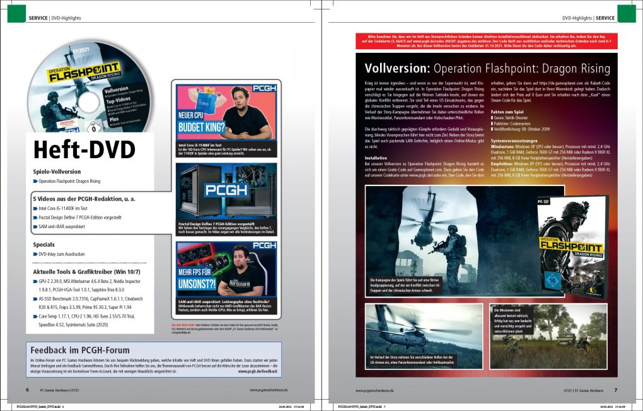Select the grassy field mission screenshot
Viewport: 643px width, 411px height.
[x=548, y=336]
